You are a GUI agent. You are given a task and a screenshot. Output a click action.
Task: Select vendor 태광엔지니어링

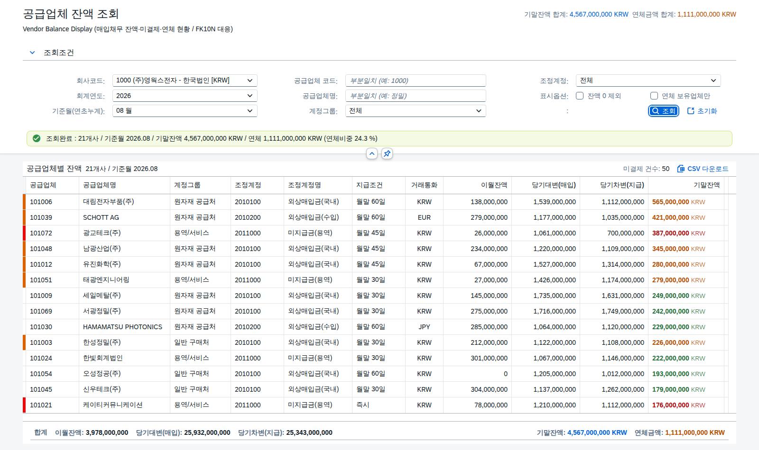click(x=106, y=280)
